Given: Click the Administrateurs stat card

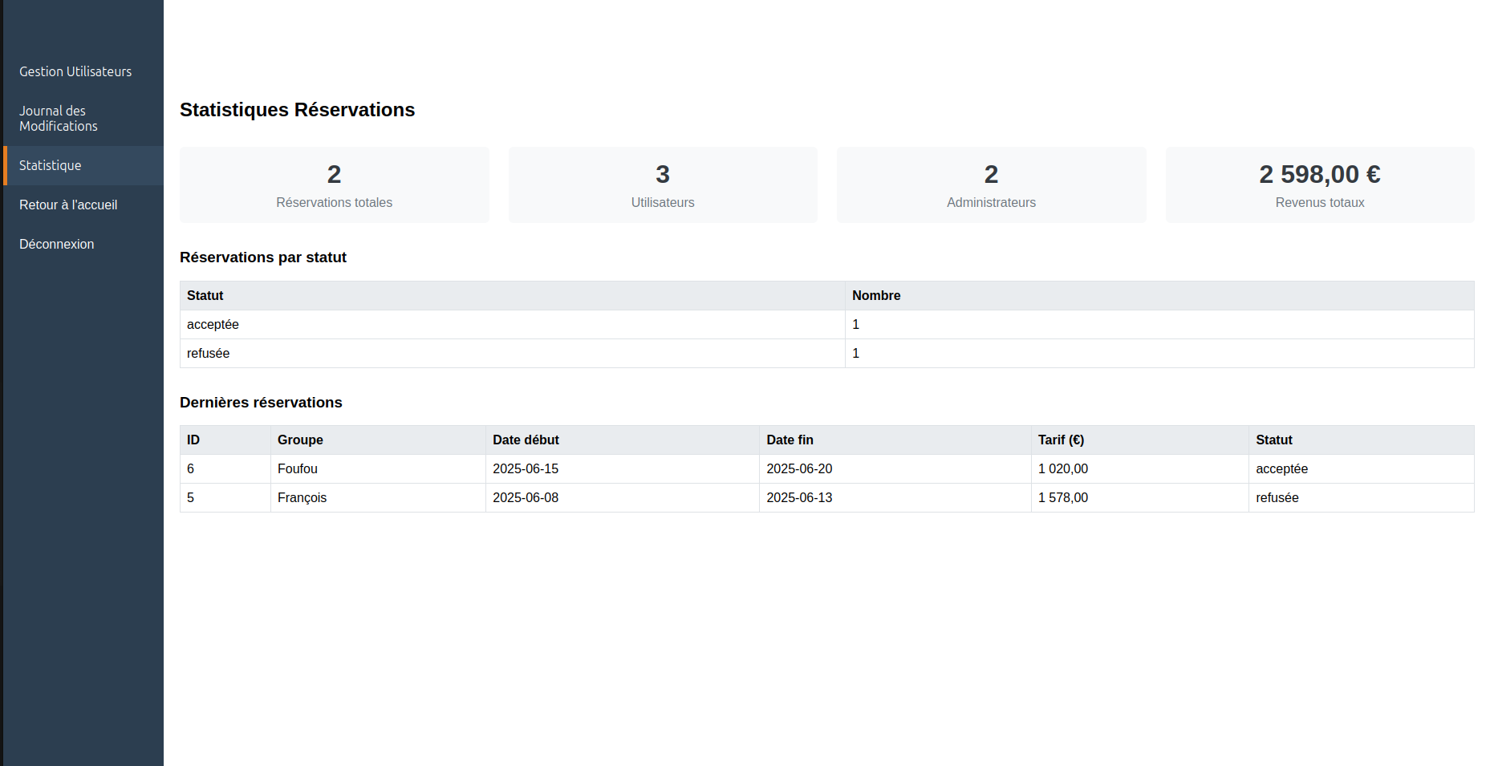Looking at the screenshot, I should (991, 185).
